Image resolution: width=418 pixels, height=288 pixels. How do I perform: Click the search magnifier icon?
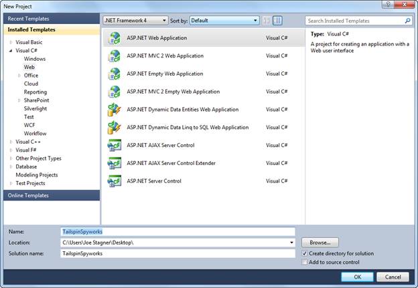(x=407, y=21)
